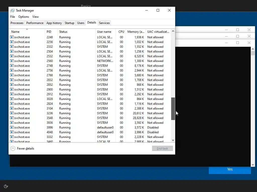
Task: Switch to the Performance tab
Action: click(x=35, y=23)
